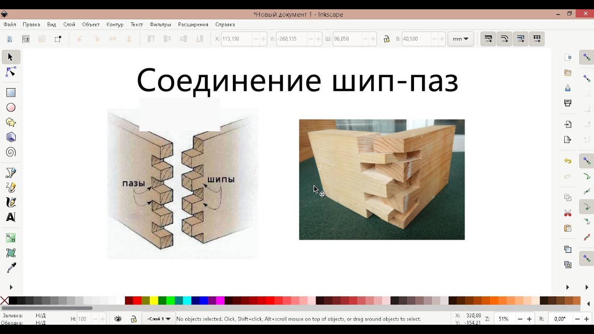
Task: Open the Слой 1 layer dropdown
Action: pyautogui.click(x=159, y=319)
